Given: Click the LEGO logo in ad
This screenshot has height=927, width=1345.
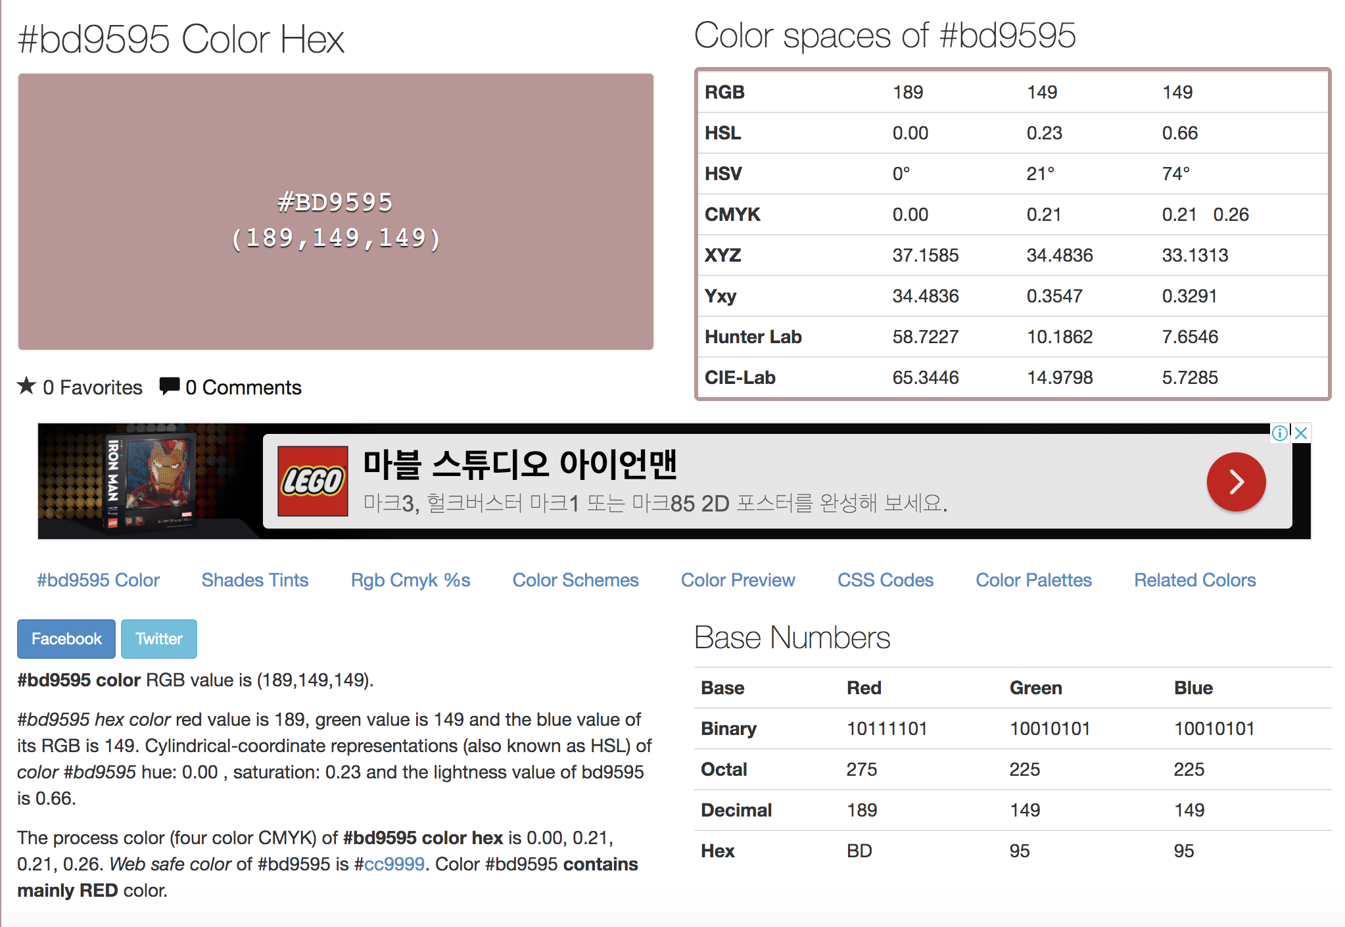Looking at the screenshot, I should click(312, 481).
